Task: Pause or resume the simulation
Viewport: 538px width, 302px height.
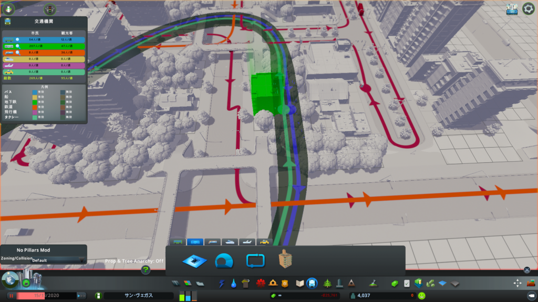Action: pyautogui.click(x=12, y=296)
